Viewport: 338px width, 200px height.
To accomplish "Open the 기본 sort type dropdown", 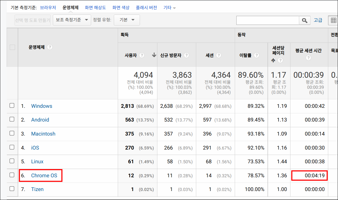I will pyautogui.click(x=127, y=20).
